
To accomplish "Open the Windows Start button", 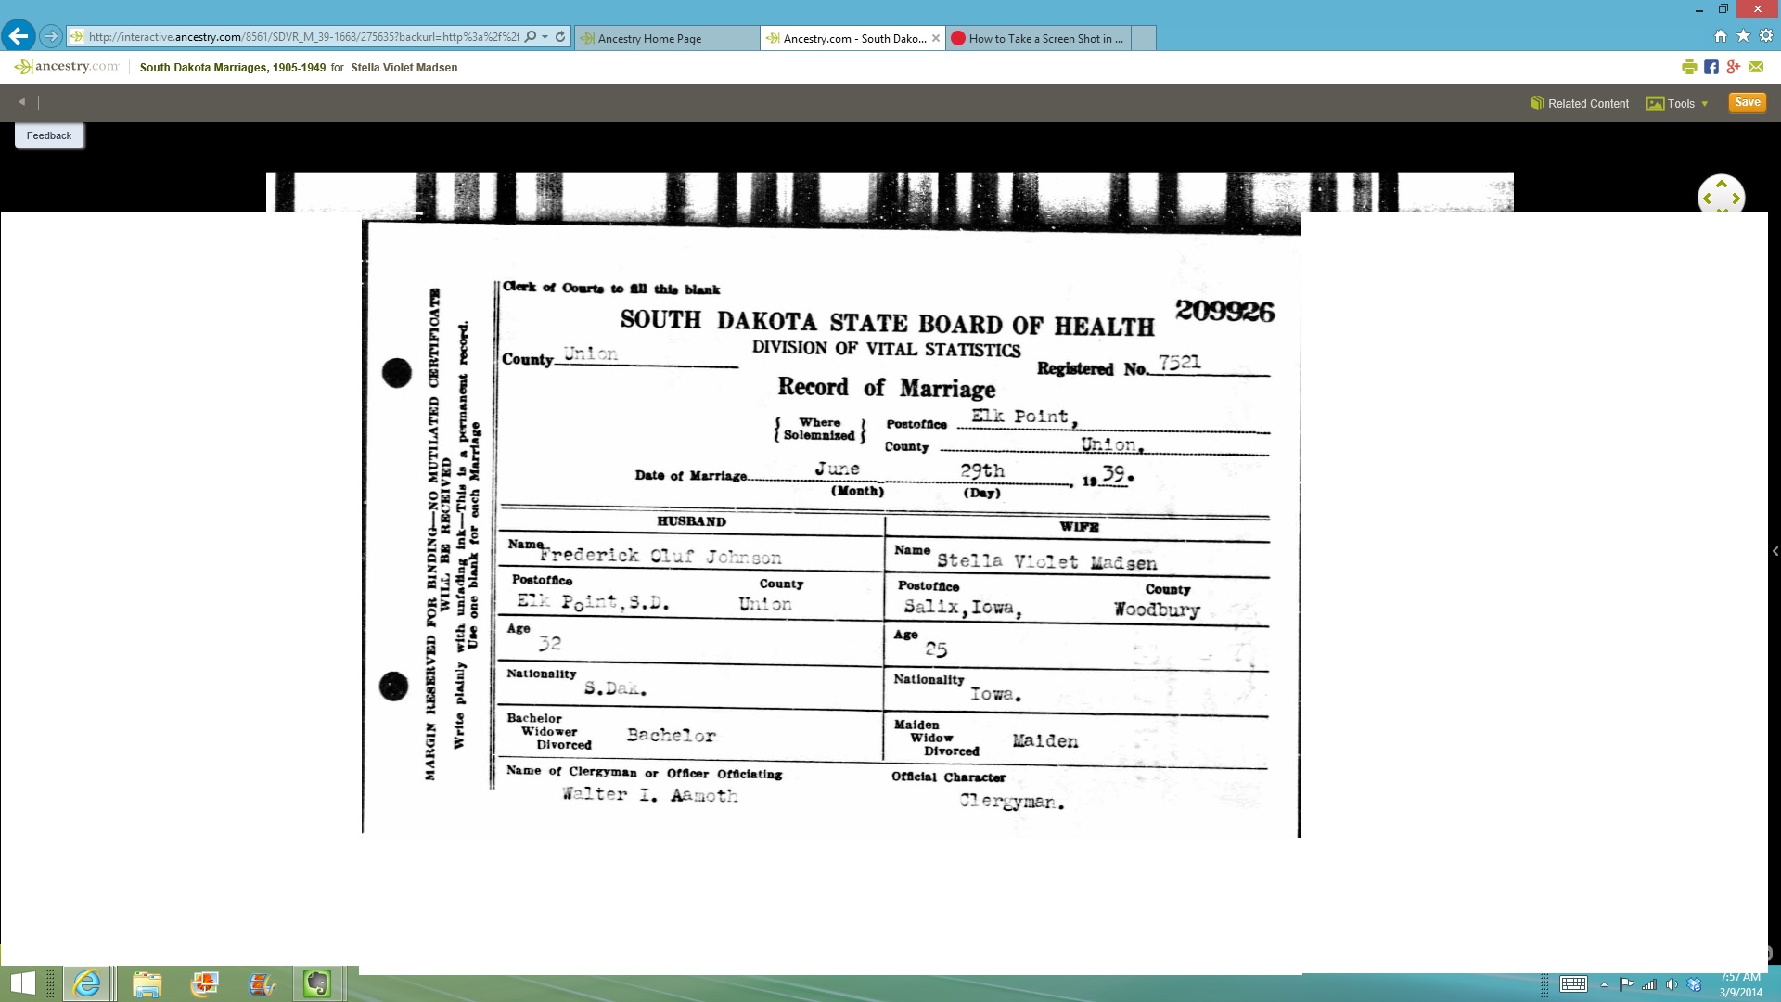I will click(22, 983).
